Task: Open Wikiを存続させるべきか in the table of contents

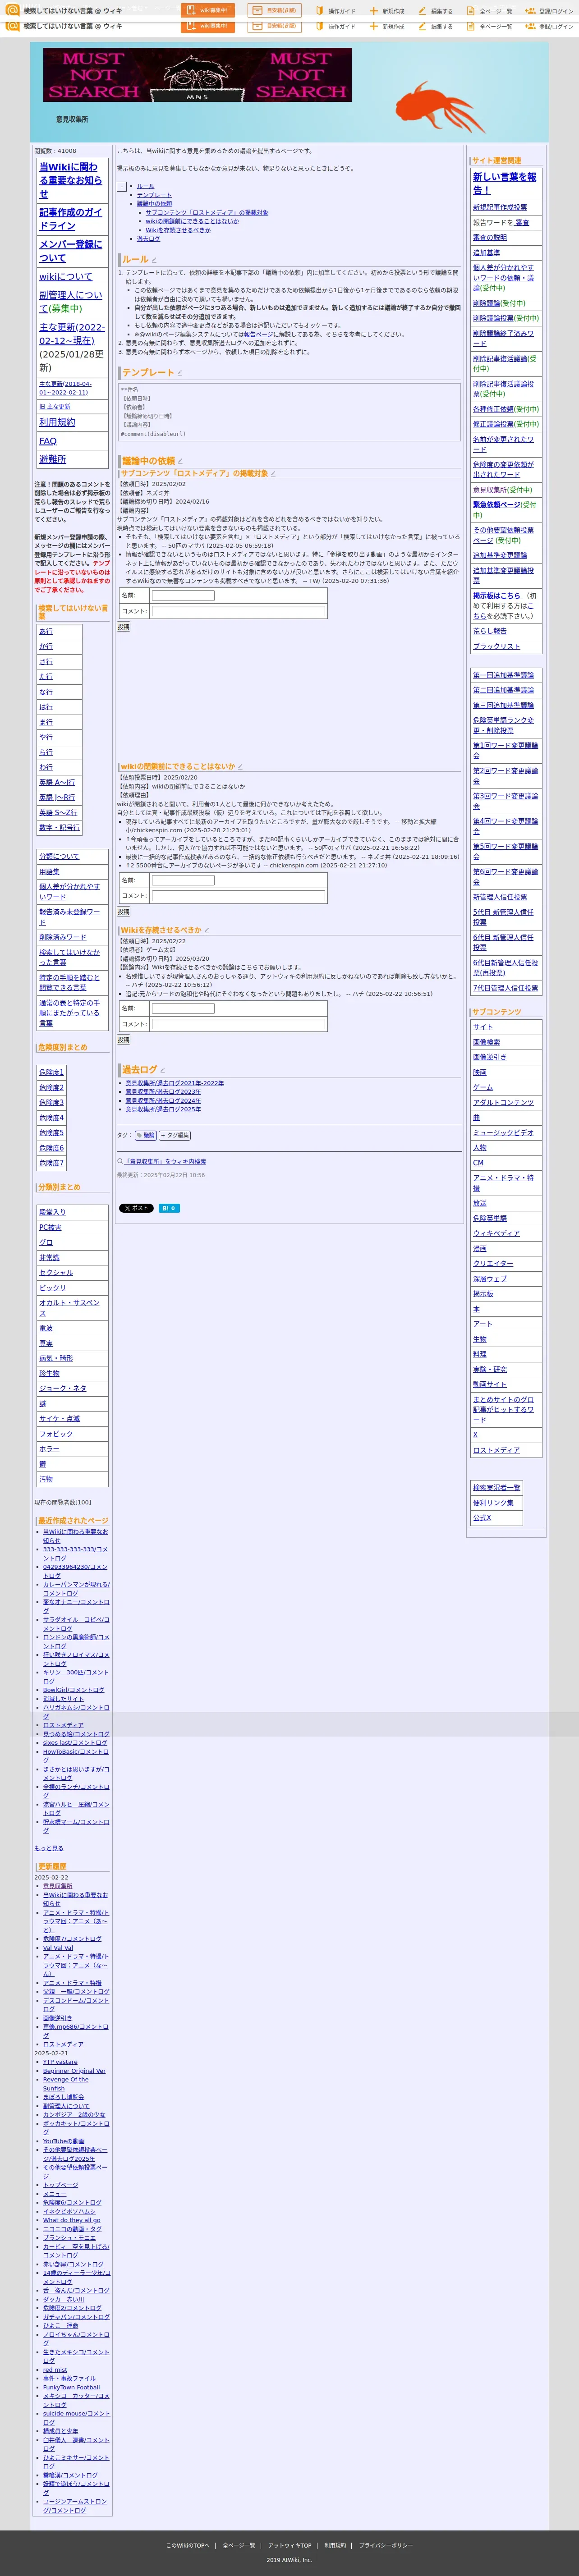Action: pyautogui.click(x=178, y=230)
